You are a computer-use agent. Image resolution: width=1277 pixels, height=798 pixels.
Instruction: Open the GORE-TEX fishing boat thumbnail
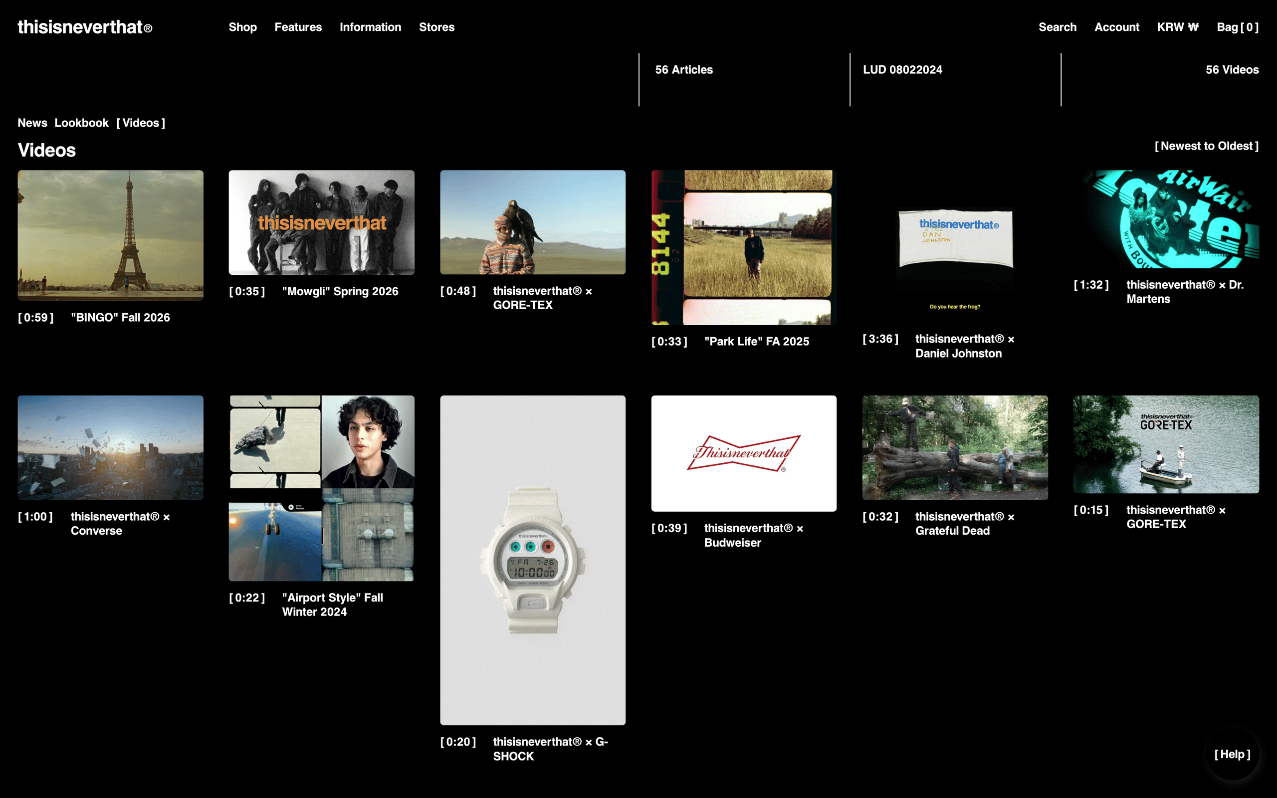(1166, 444)
